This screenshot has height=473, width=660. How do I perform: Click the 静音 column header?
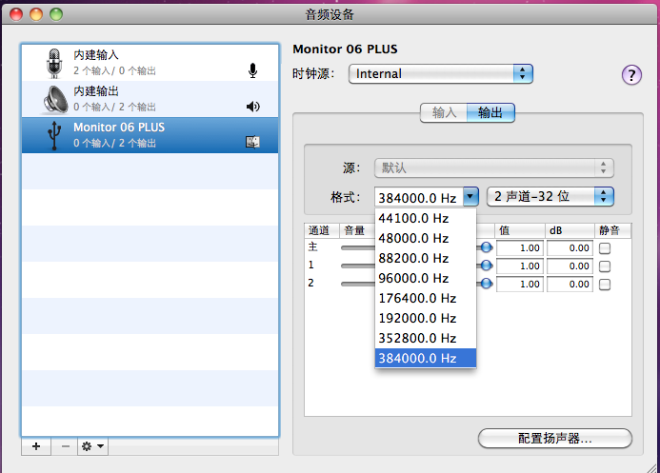pyautogui.click(x=613, y=230)
